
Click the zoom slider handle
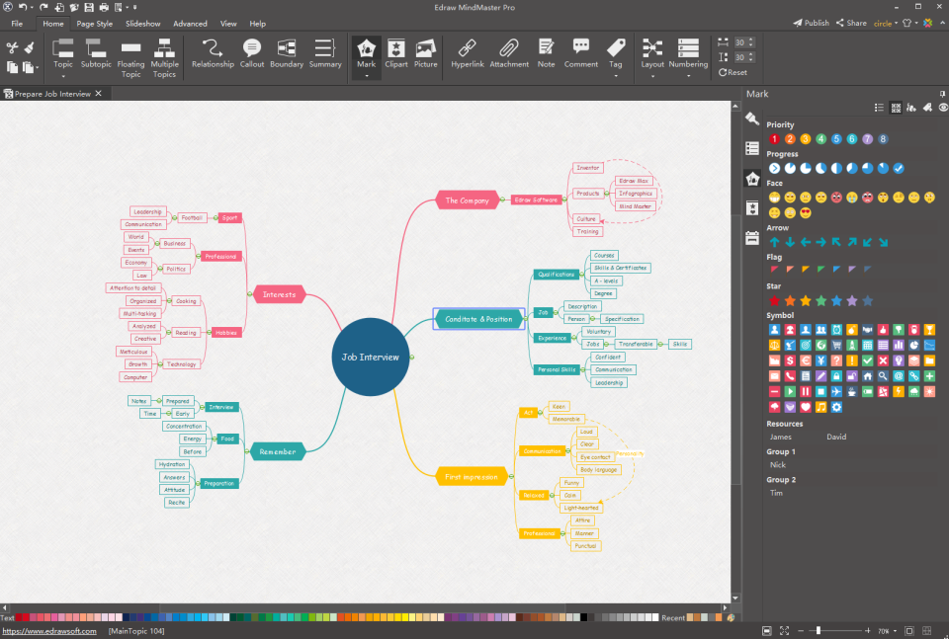point(818,630)
